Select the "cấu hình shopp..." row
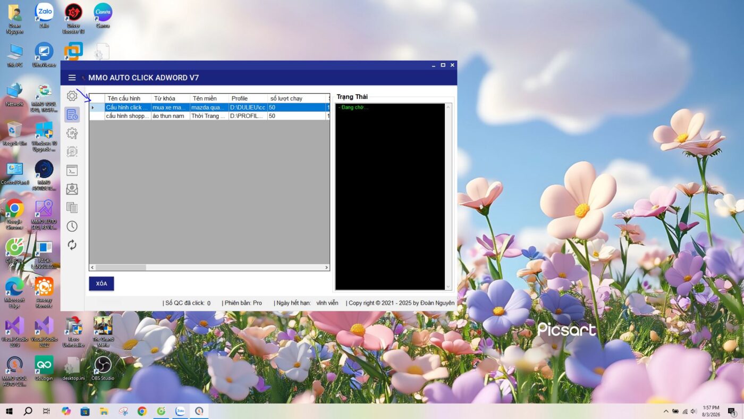744x419 pixels. click(x=128, y=116)
